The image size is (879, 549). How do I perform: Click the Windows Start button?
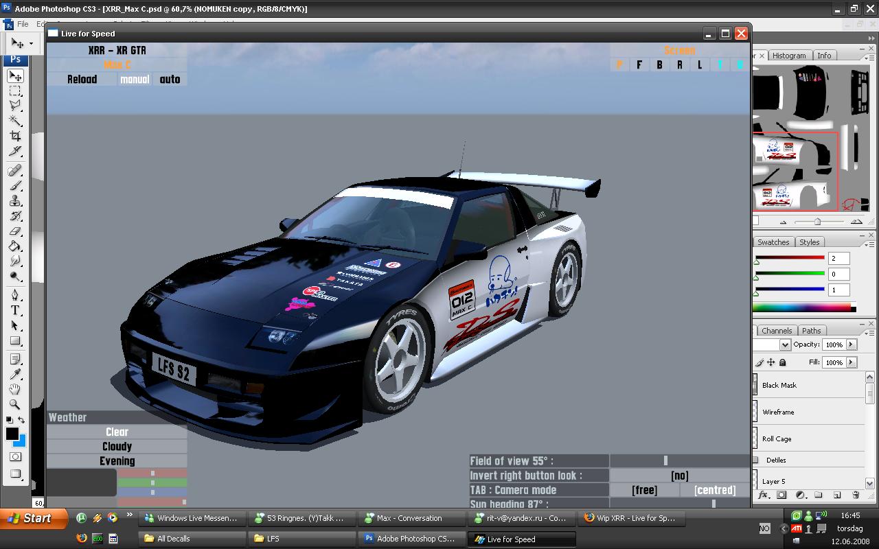tap(33, 518)
